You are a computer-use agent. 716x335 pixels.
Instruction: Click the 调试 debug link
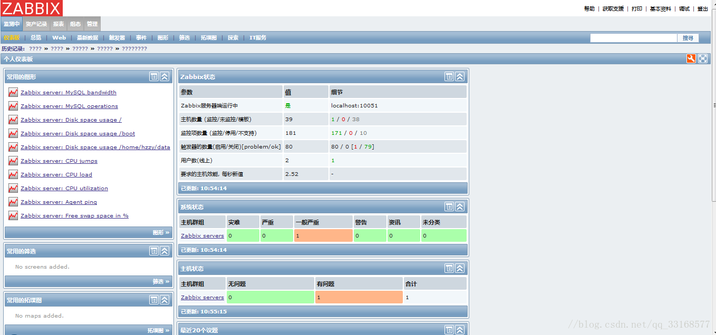(684, 8)
